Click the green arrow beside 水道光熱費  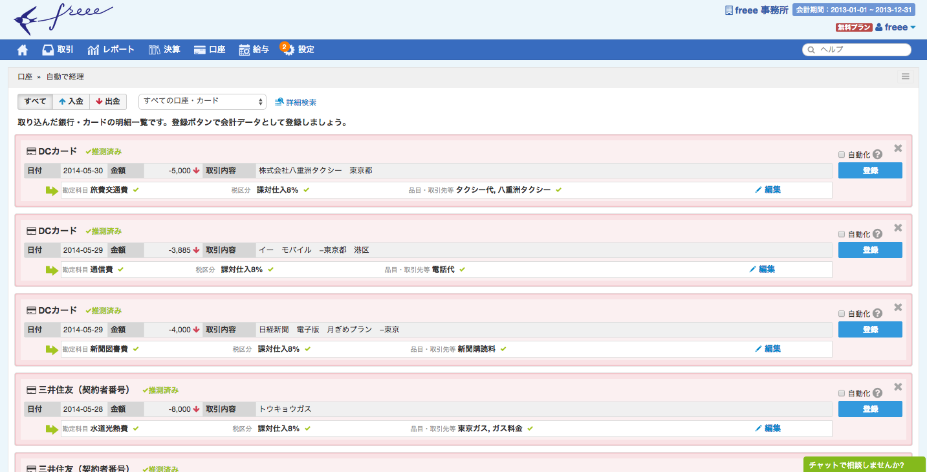click(52, 429)
